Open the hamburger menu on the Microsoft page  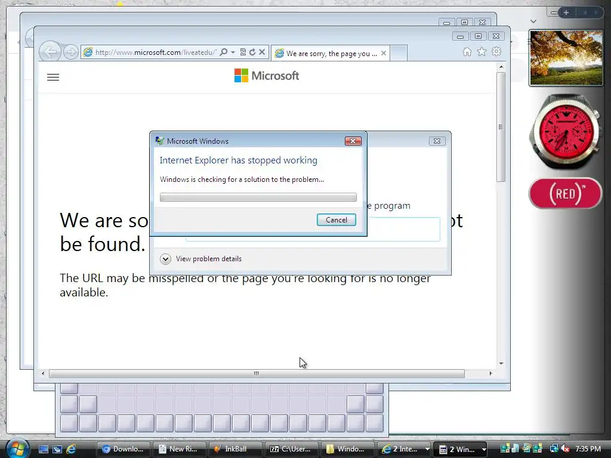(x=53, y=77)
